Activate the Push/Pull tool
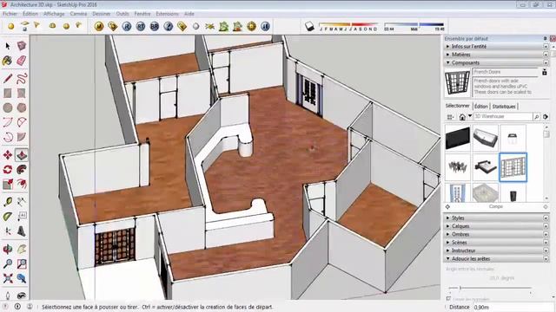 point(22,155)
